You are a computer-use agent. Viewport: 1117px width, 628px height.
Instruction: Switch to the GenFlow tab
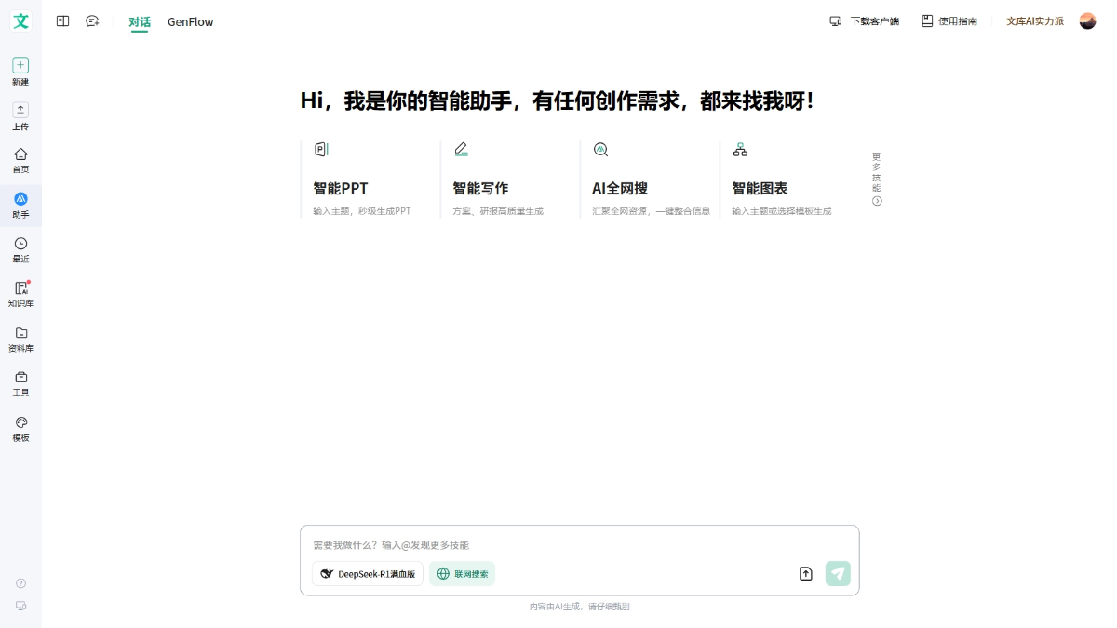(x=190, y=21)
